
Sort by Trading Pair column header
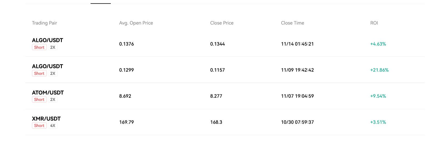point(44,23)
